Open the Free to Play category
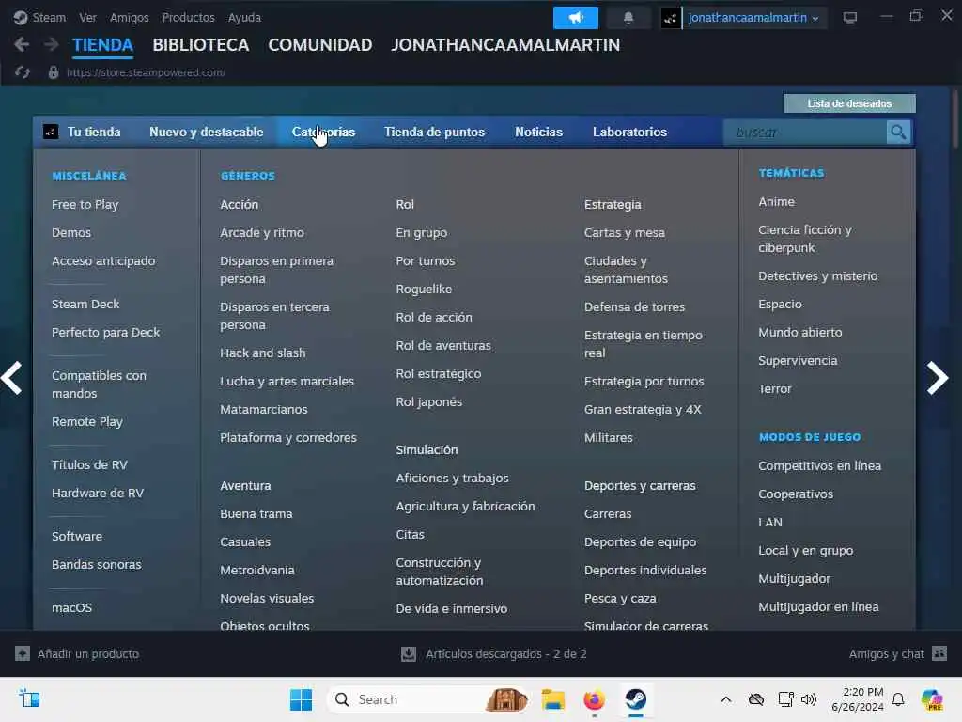The width and height of the screenshot is (962, 722). [x=85, y=204]
